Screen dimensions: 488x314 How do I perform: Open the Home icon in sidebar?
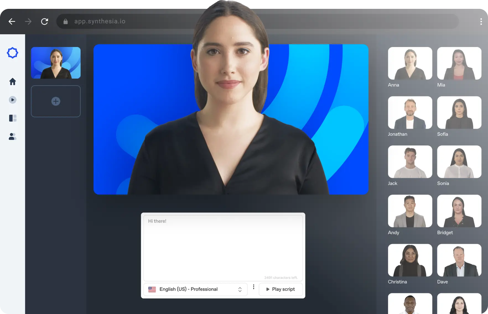(x=12, y=82)
